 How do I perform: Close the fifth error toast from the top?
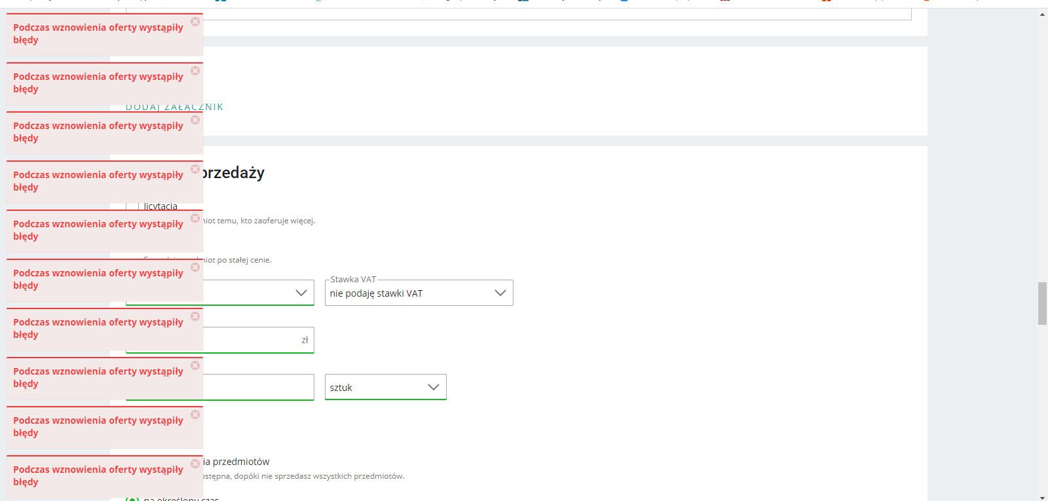195,218
